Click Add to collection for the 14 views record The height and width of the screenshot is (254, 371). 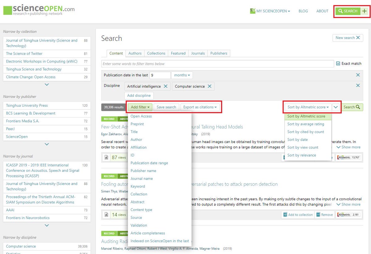tap(298, 215)
